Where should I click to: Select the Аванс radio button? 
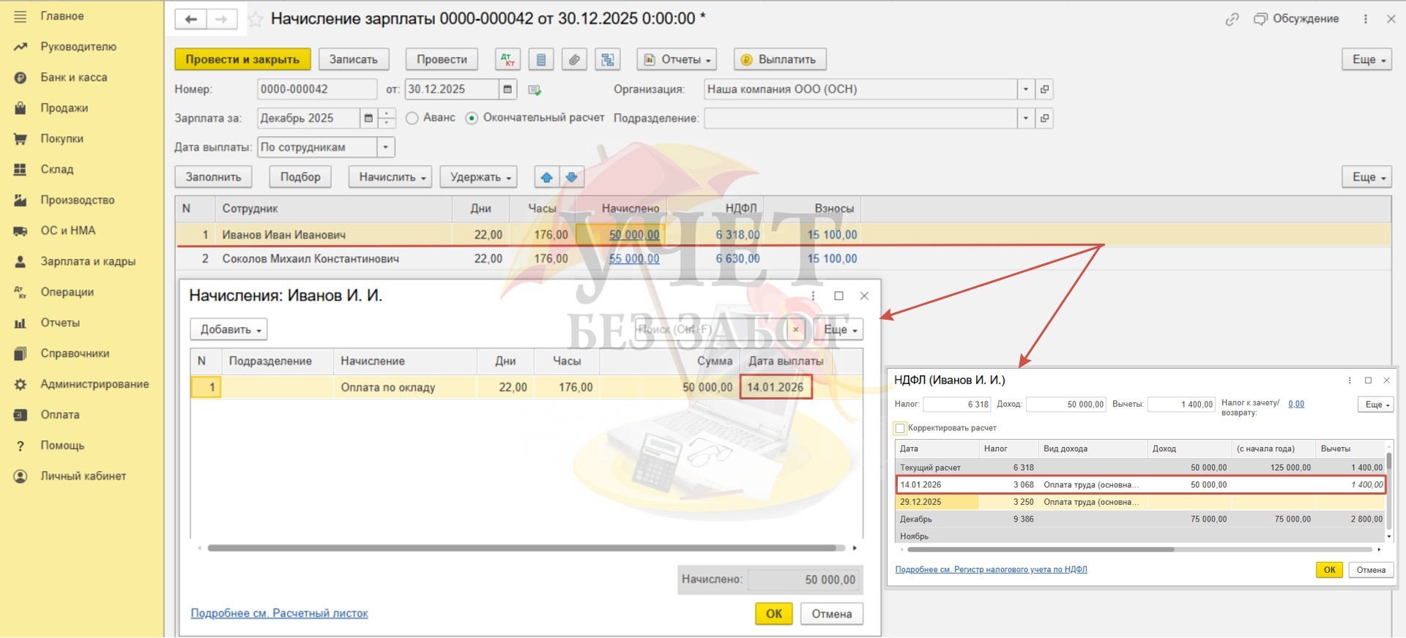(x=412, y=118)
